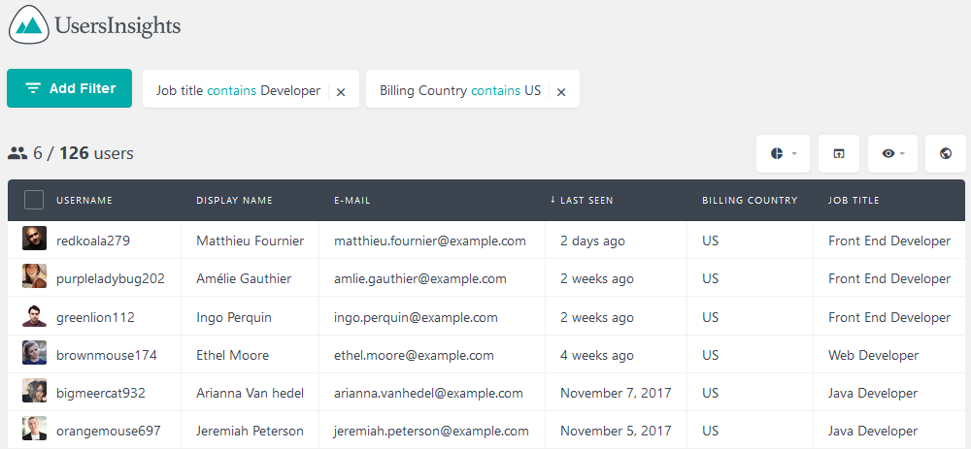Open bigmeercat932 user profile link
Viewport: 971px width, 449px height.
pyautogui.click(x=101, y=394)
